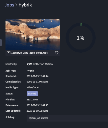Click the Started at timestamp value
This screenshot has height=128, width=108.
pyautogui.click(x=37, y=76)
